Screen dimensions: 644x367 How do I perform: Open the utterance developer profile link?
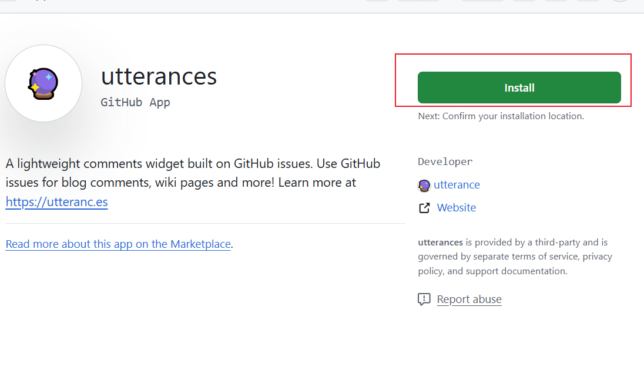(457, 185)
